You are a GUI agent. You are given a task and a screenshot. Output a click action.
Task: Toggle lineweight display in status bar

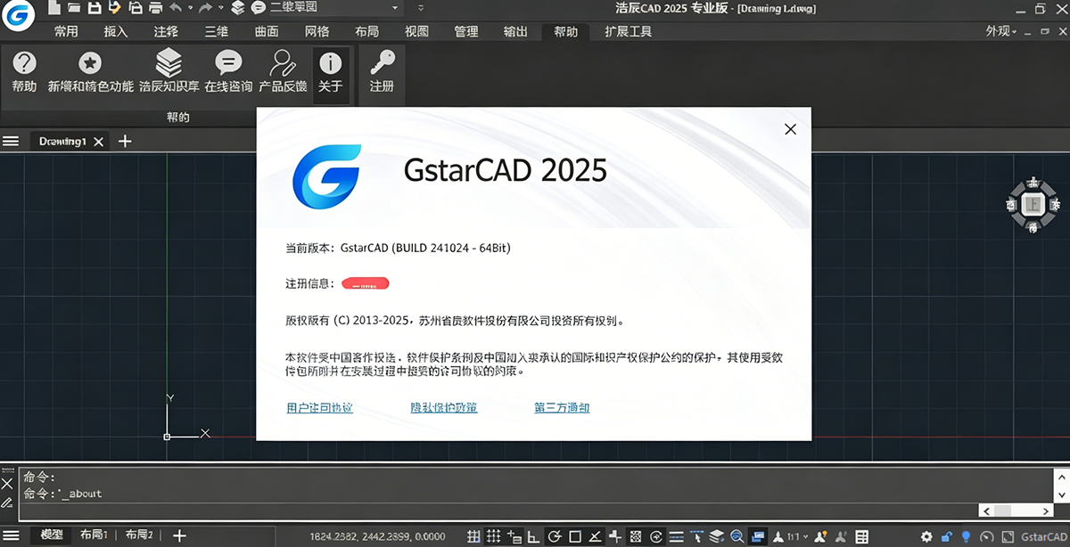[x=676, y=536]
